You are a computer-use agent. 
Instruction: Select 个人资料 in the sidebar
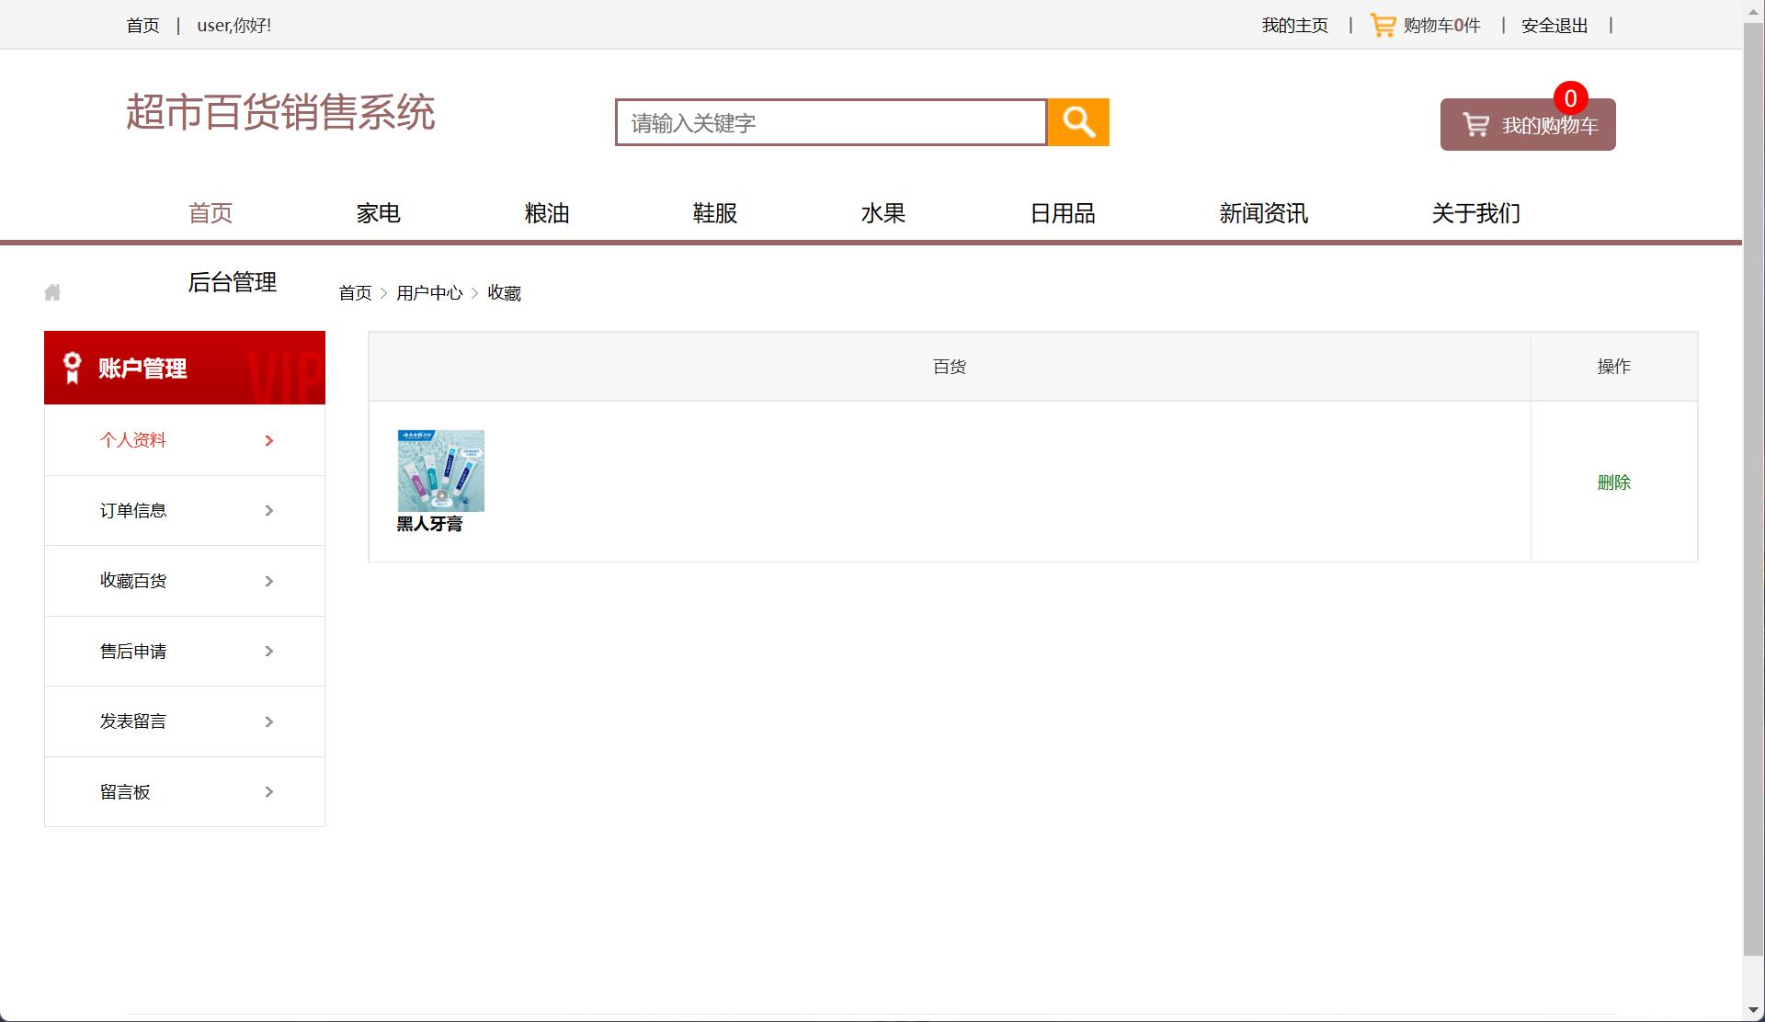[x=132, y=440]
